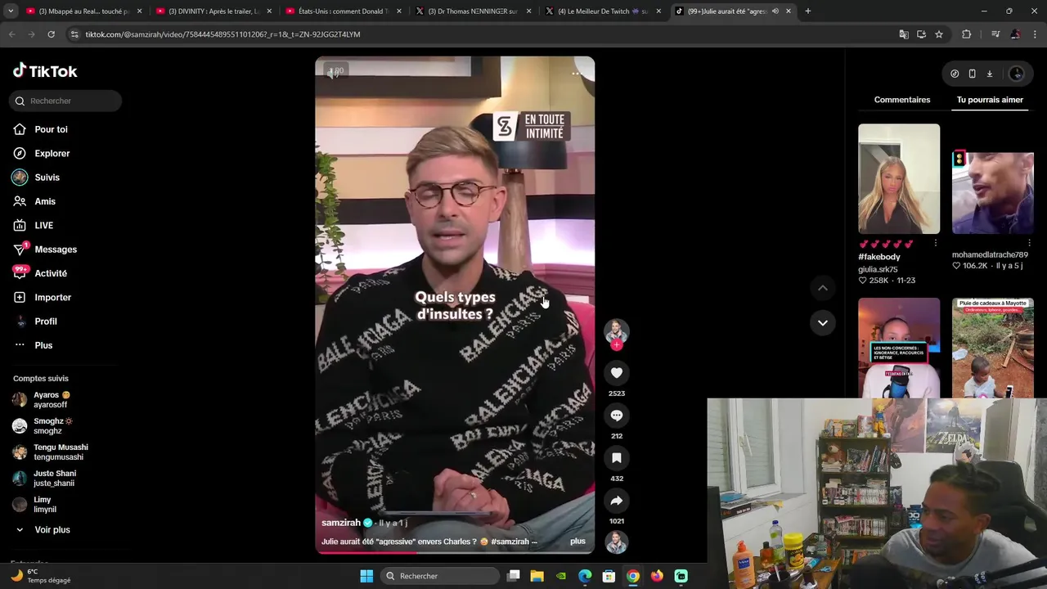Open Microsoft Edge from taskbar
Viewport: 1047px width, 589px height.
tap(585, 576)
